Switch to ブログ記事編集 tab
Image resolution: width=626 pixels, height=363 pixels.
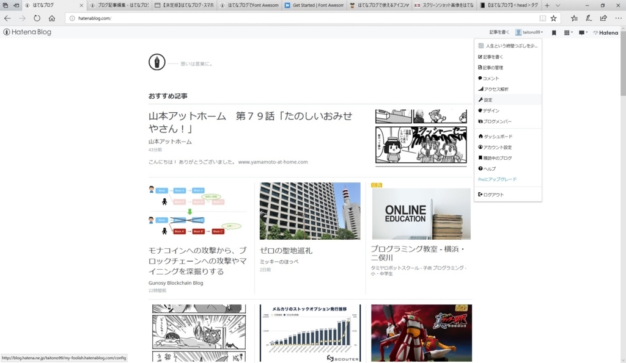point(119,5)
